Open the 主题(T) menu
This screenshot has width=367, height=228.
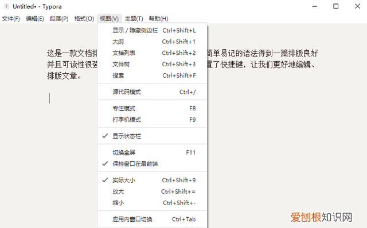134,19
